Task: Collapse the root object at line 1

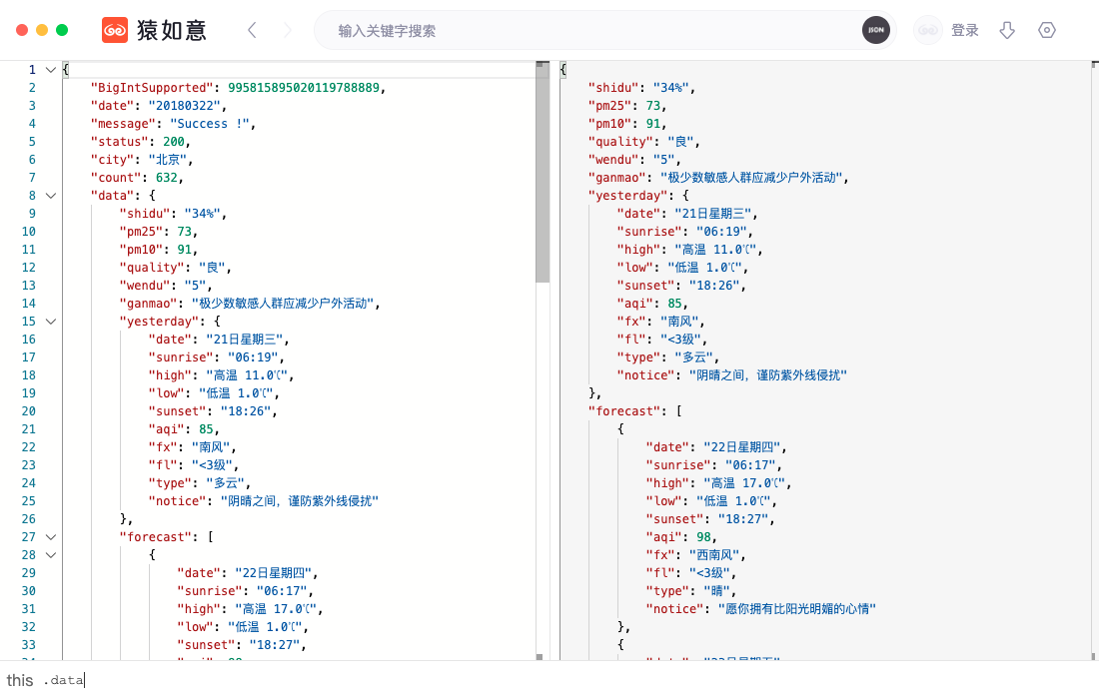Action: click(x=51, y=69)
